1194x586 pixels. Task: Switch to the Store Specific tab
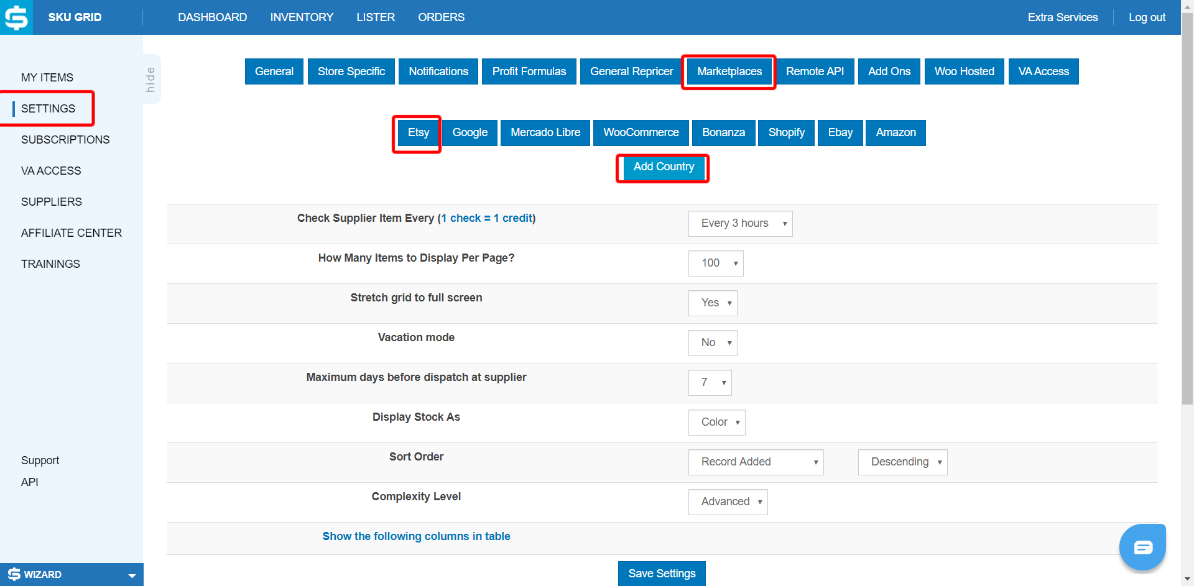pos(351,71)
